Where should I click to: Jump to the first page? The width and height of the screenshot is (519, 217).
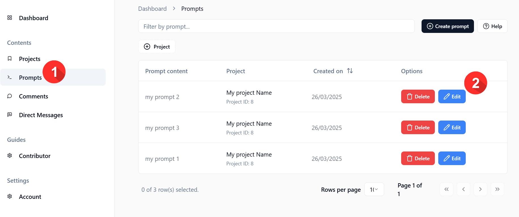(x=446, y=189)
